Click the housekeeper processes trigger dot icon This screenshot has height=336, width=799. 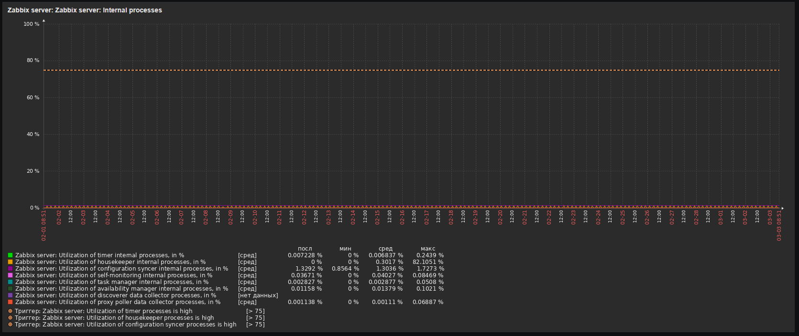pyautogui.click(x=10, y=318)
